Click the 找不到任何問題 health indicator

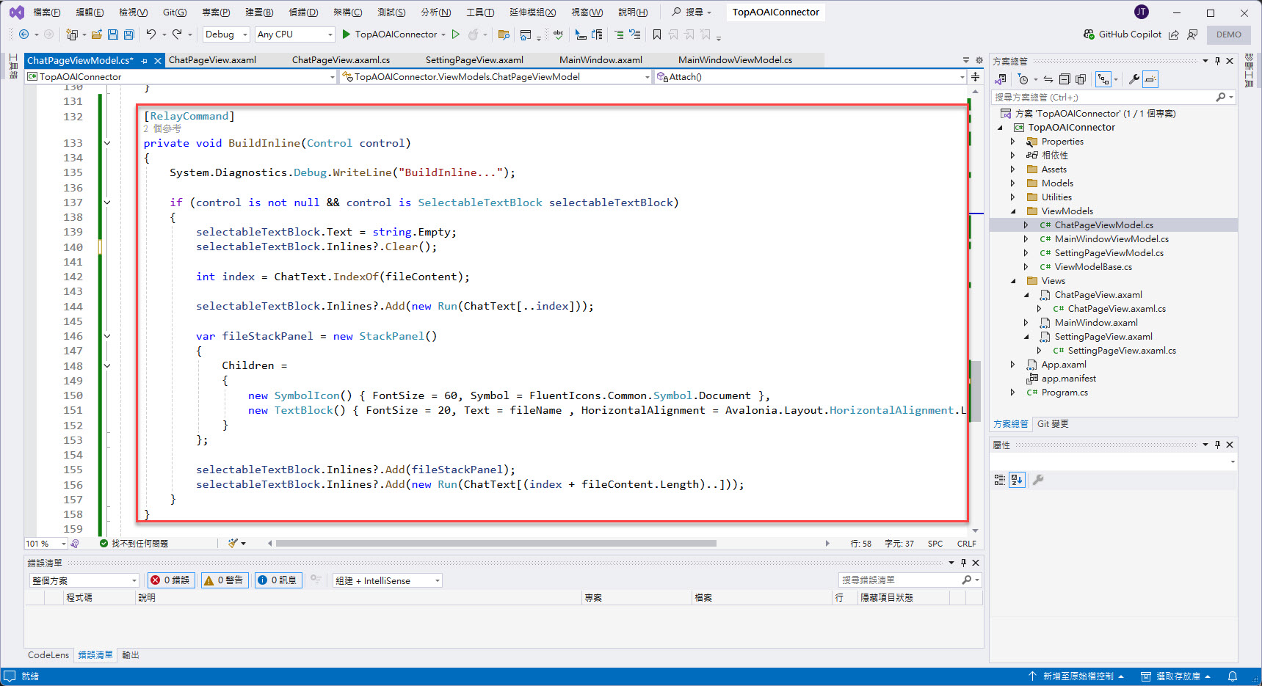pos(134,544)
